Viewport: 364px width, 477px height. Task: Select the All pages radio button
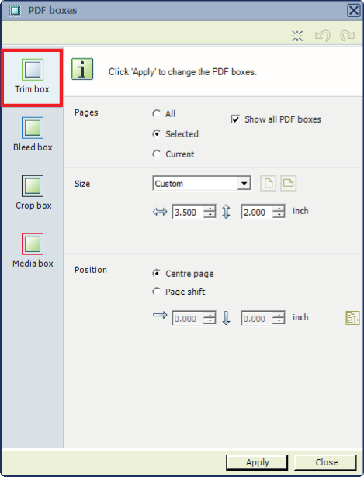tap(157, 114)
